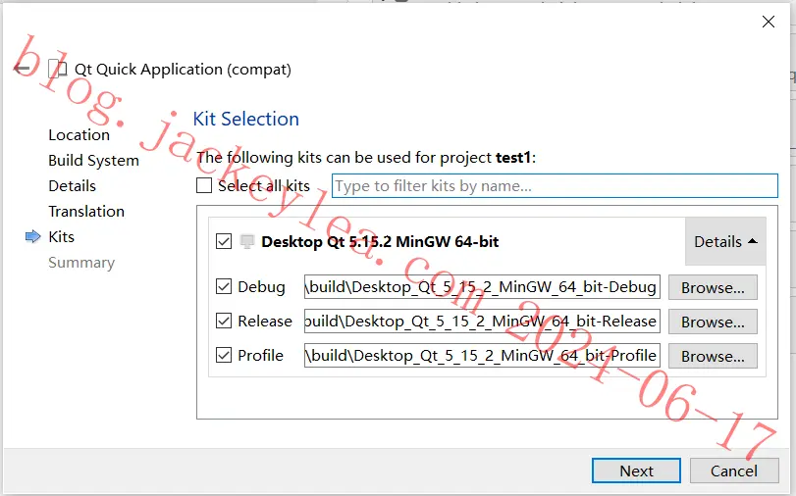Image resolution: width=796 pixels, height=496 pixels.
Task: Close the wizard dialog with X
Action: (x=769, y=22)
